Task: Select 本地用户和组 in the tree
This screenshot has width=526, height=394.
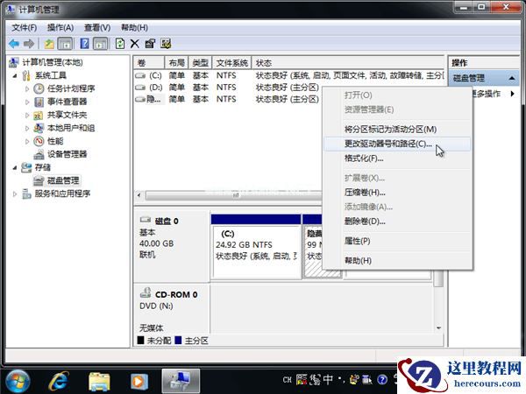Action: click(x=71, y=128)
